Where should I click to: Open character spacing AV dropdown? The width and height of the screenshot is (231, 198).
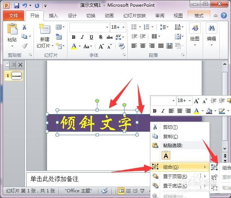(x=119, y=37)
